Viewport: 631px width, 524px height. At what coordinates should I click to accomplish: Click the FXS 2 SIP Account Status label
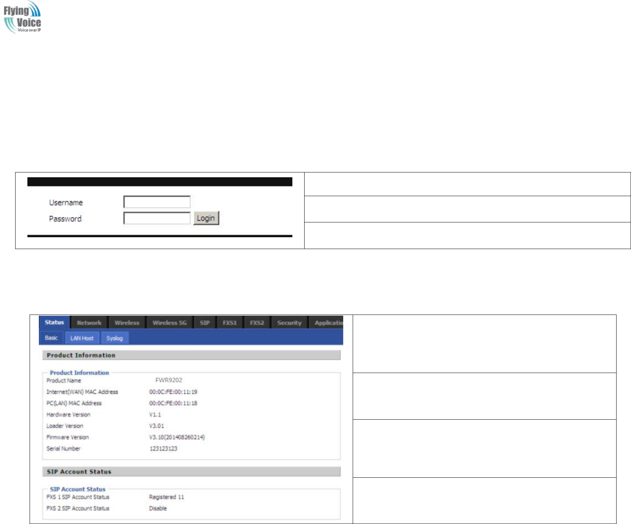[78, 508]
